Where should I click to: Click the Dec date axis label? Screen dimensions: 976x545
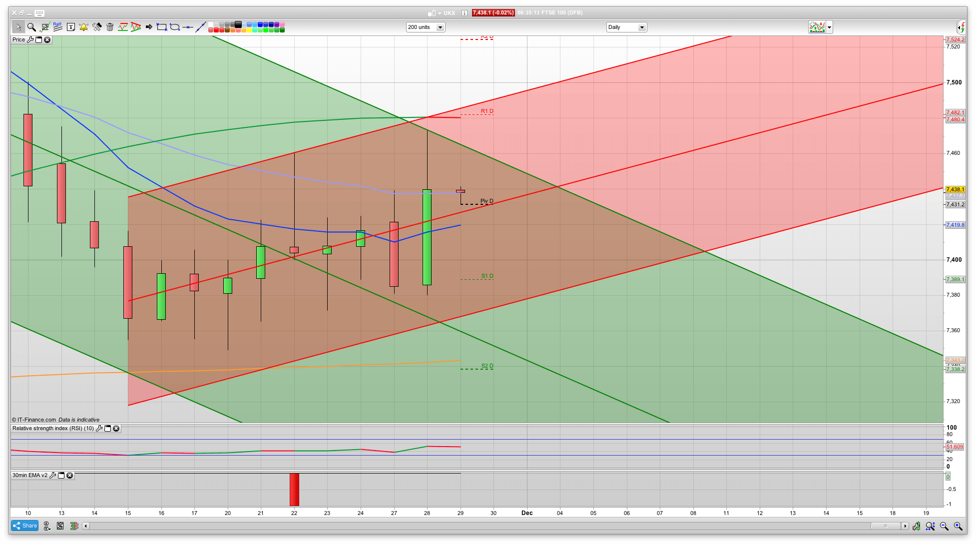(527, 513)
